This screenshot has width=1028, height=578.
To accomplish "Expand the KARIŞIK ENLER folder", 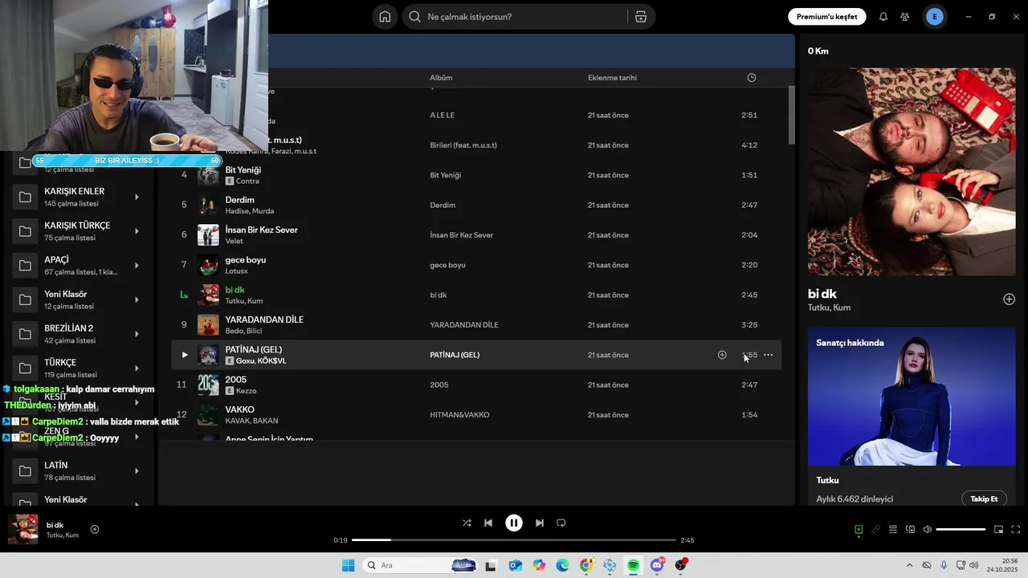I will click(137, 197).
